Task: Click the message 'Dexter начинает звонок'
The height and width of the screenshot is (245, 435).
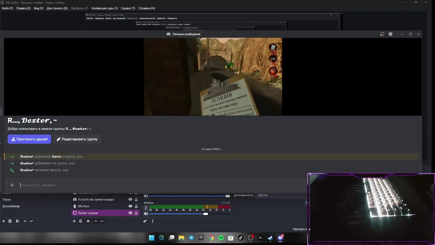Action: coord(44,170)
